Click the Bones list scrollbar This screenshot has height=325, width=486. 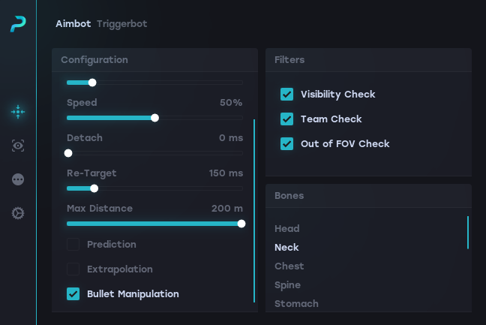468,233
